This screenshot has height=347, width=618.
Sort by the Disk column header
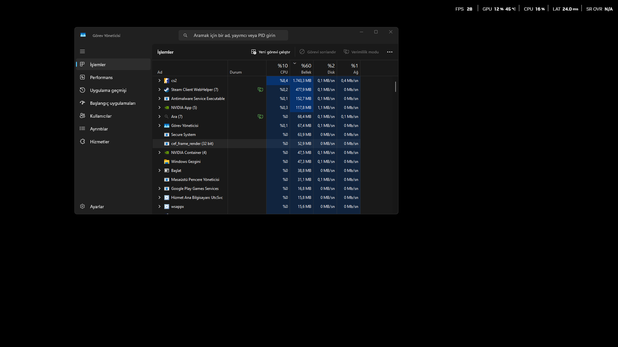point(325,68)
